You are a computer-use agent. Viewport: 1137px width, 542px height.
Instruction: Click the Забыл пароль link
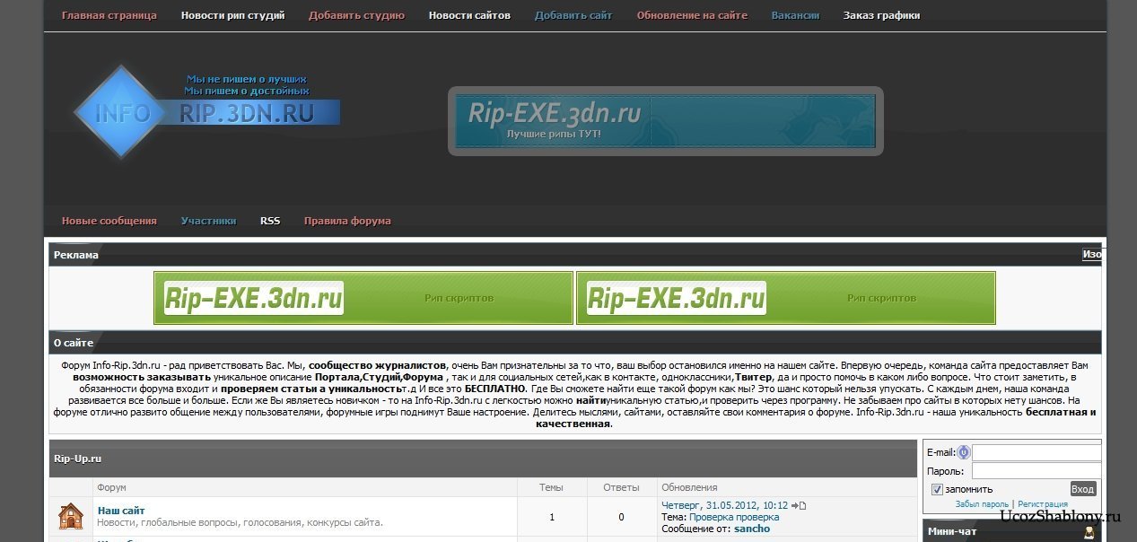coord(982,504)
